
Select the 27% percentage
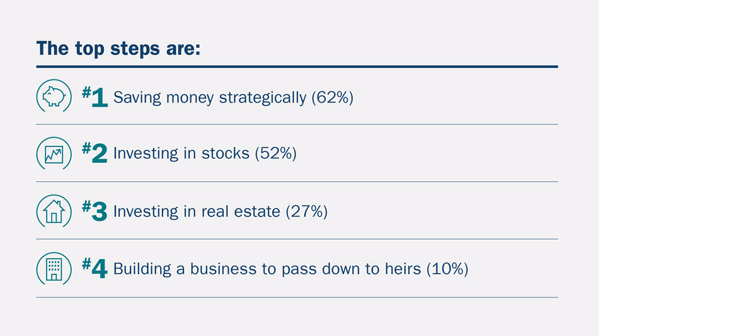coord(307,212)
